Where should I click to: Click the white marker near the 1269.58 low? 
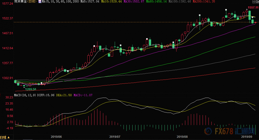coord(42,83)
